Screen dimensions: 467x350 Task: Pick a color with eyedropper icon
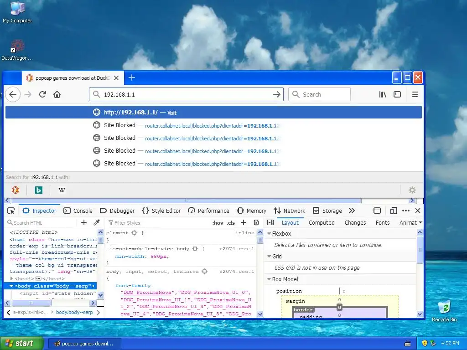(x=97, y=222)
